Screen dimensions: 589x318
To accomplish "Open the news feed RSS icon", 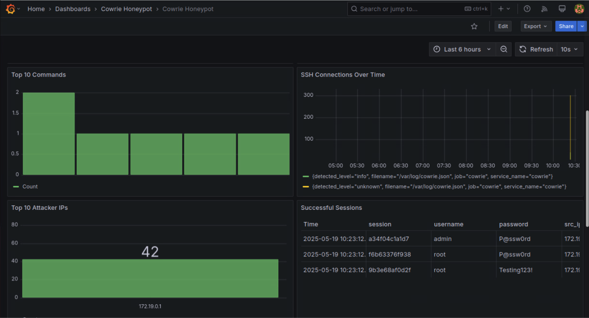I will [545, 9].
